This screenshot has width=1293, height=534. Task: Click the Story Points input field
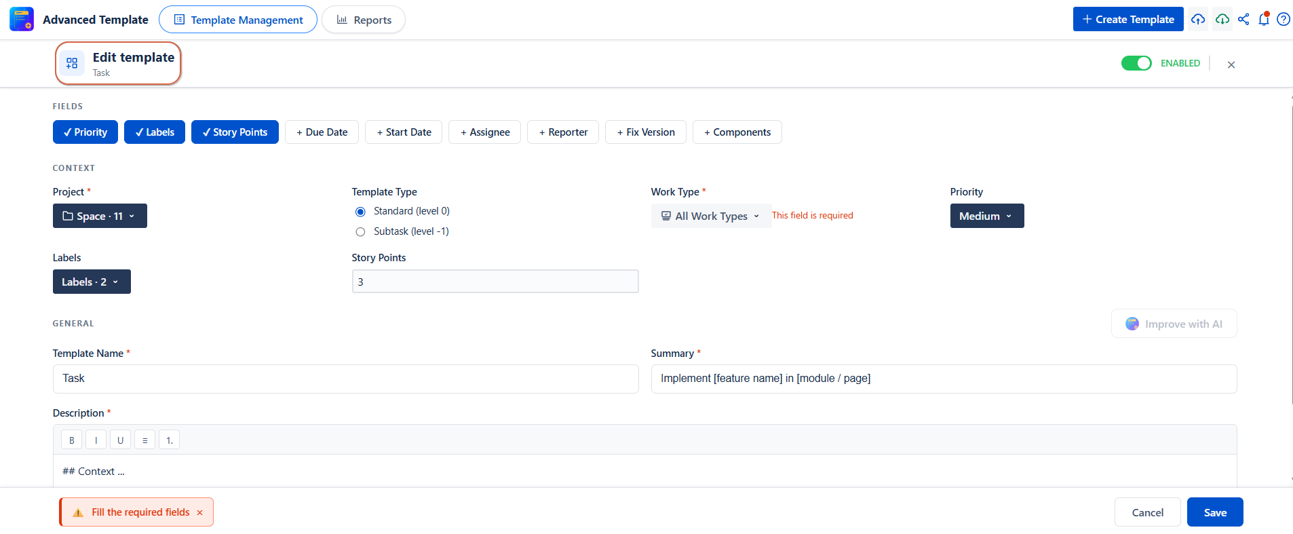point(495,282)
